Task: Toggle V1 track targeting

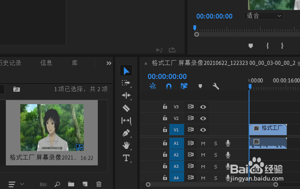Action: [177, 130]
